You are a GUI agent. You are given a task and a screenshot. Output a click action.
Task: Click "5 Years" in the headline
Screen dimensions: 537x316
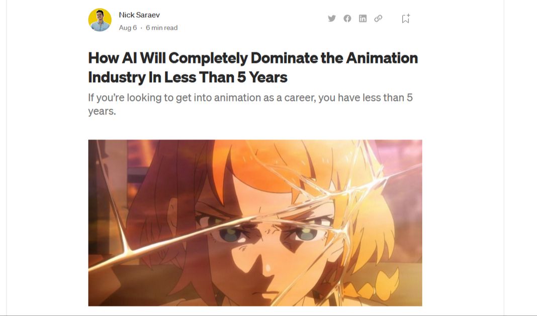(x=262, y=77)
